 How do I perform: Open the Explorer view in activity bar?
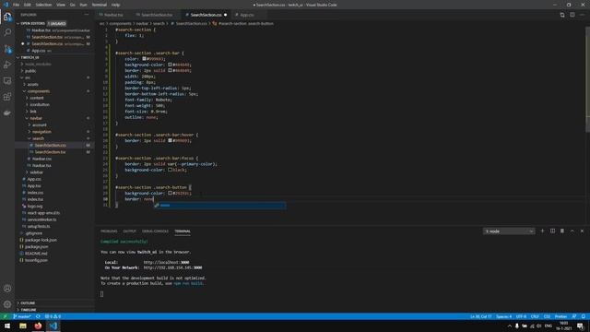click(x=7, y=17)
